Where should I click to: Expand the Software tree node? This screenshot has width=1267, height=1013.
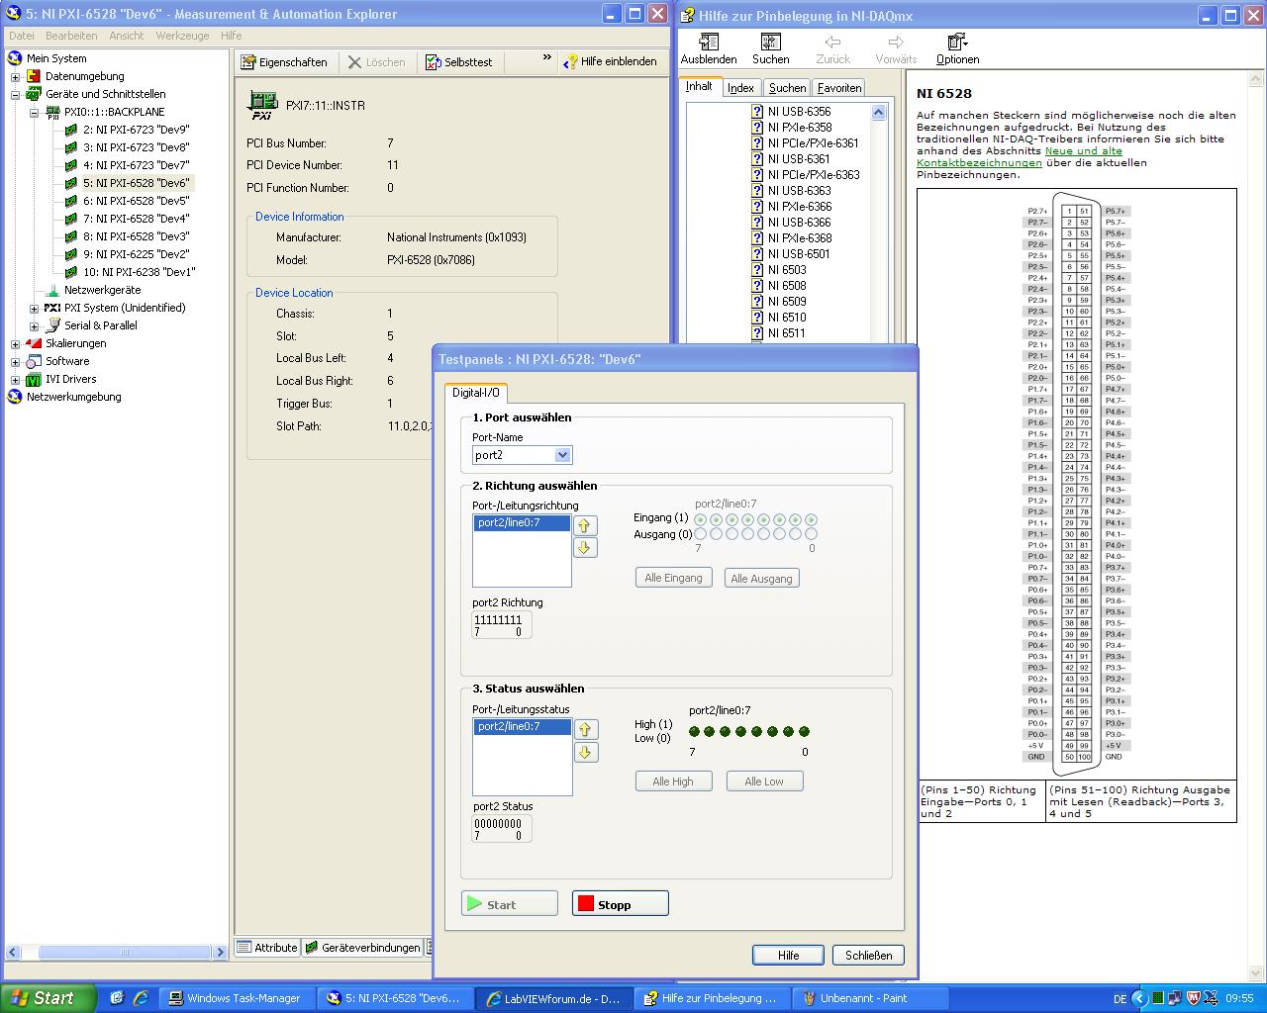point(15,362)
